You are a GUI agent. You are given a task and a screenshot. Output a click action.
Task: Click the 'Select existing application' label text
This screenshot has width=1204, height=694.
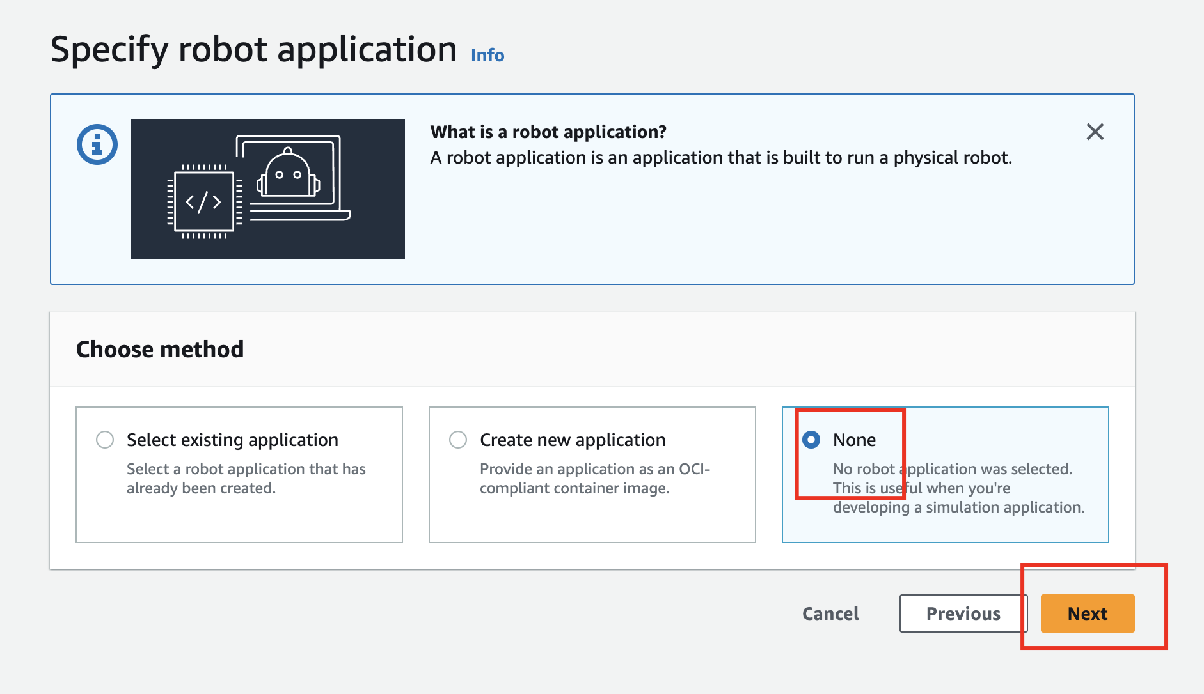click(x=232, y=440)
